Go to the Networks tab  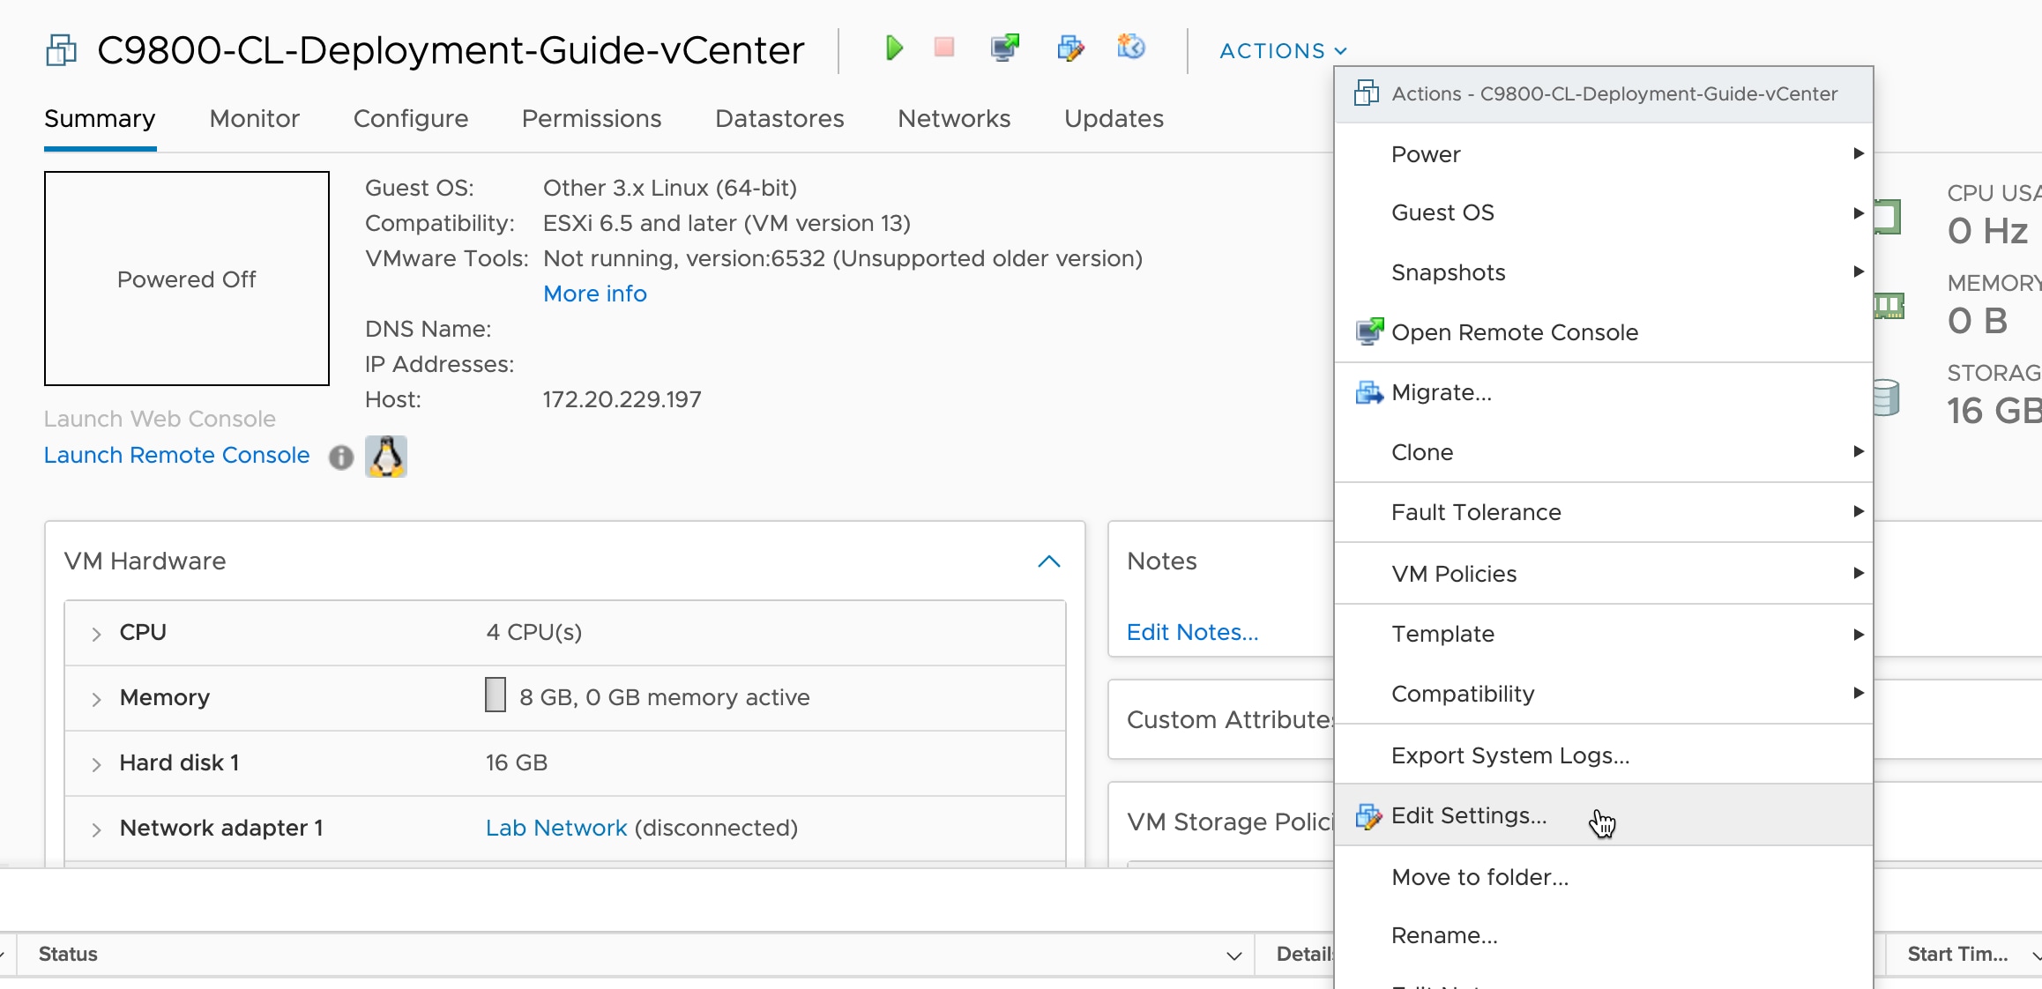(x=954, y=119)
